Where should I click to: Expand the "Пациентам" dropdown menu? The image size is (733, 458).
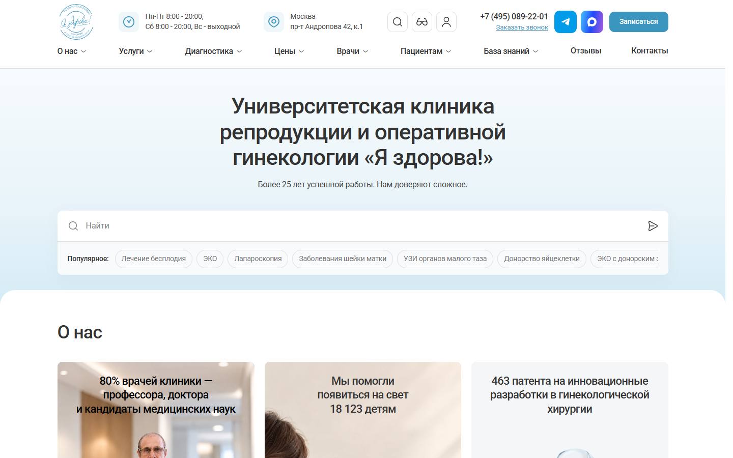coord(426,51)
